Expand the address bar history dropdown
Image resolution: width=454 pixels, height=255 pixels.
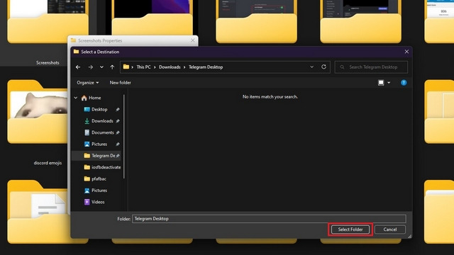click(x=312, y=67)
